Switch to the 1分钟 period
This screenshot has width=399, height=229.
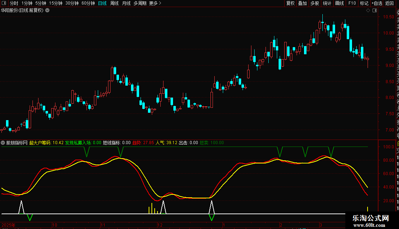coord(27,3)
